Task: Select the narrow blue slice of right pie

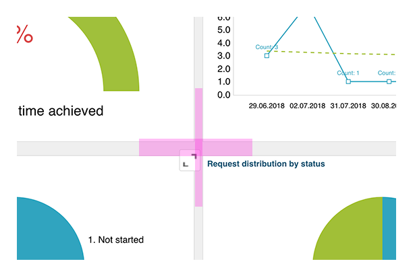Action: [x=389, y=229]
